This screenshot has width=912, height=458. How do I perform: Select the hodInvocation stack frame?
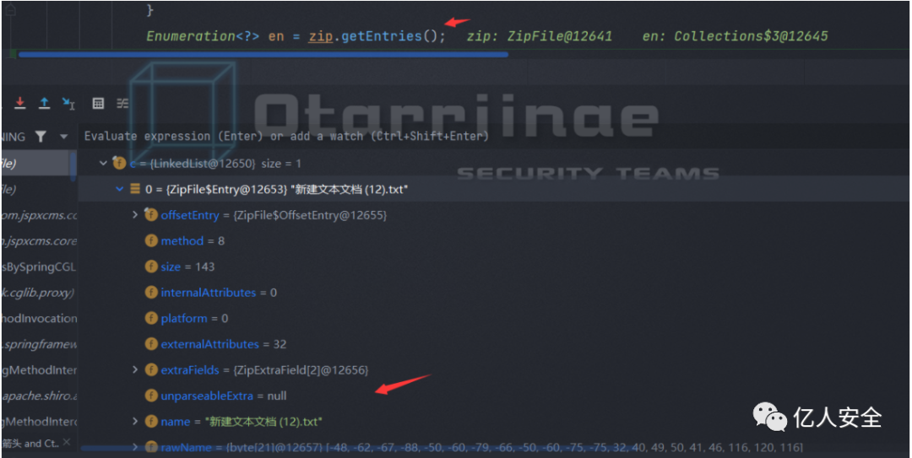pyautogui.click(x=38, y=319)
